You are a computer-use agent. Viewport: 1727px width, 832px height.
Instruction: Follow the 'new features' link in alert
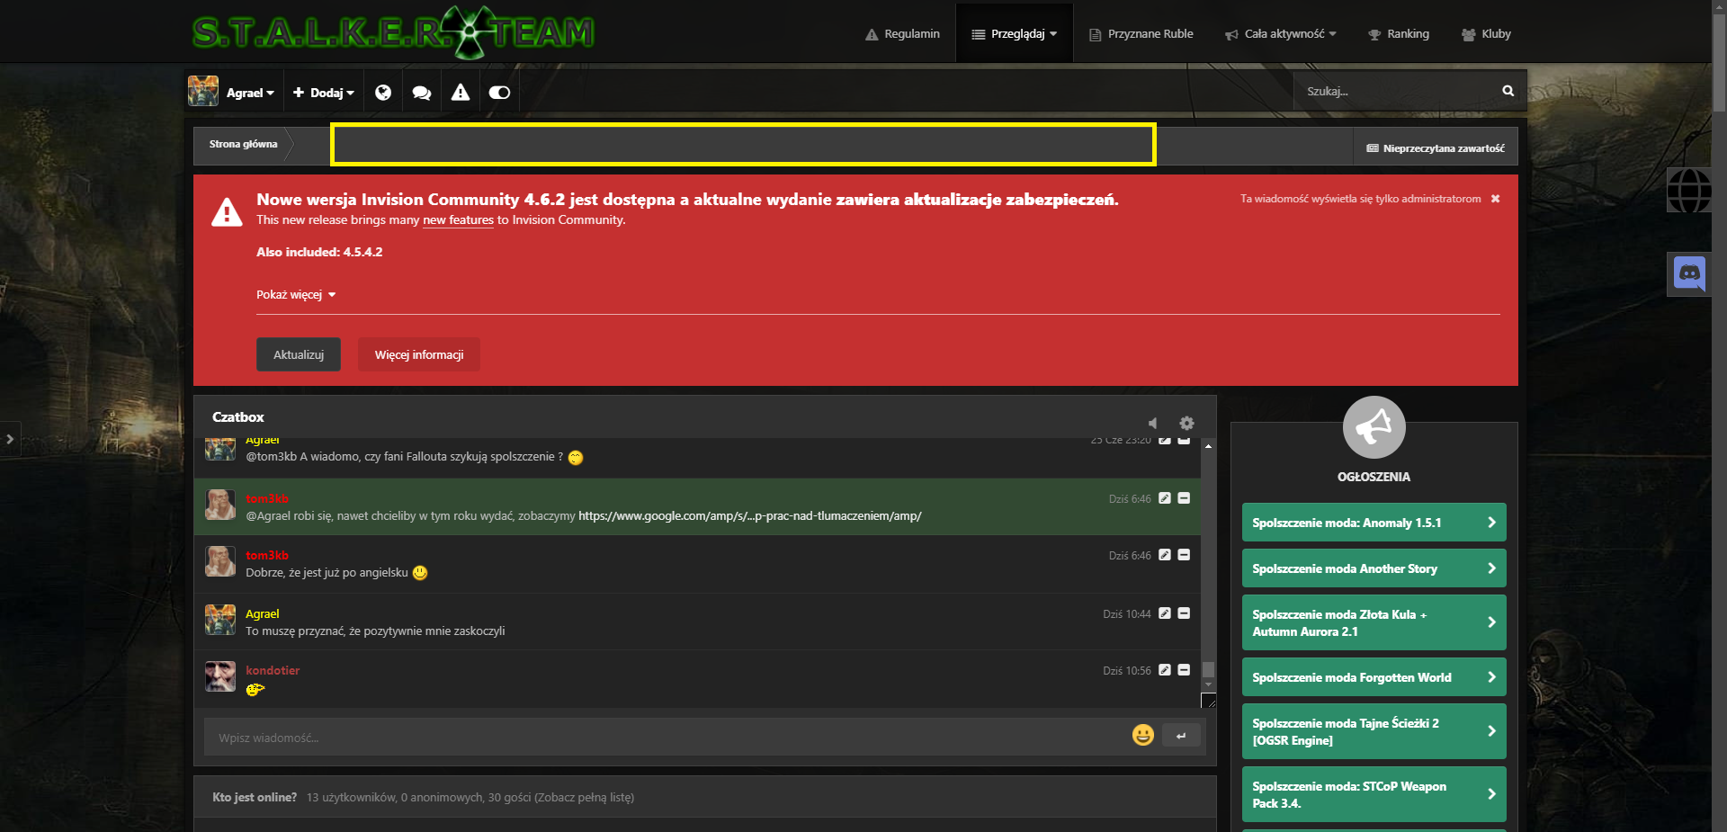pyautogui.click(x=458, y=219)
